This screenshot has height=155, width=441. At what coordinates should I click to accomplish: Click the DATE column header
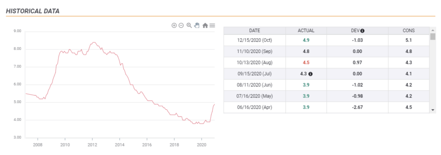pos(254,30)
